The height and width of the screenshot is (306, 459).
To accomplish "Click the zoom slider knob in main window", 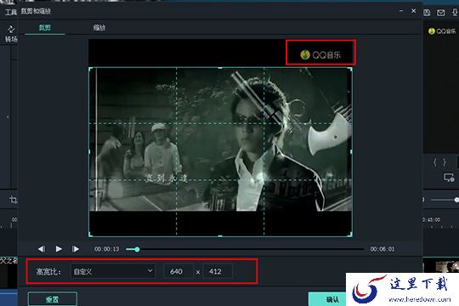I will [x=456, y=200].
